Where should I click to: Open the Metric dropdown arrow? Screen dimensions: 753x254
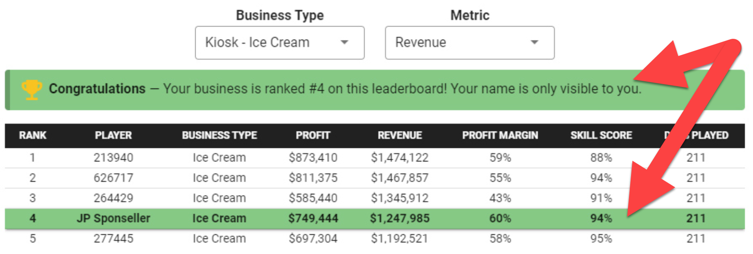click(x=534, y=42)
